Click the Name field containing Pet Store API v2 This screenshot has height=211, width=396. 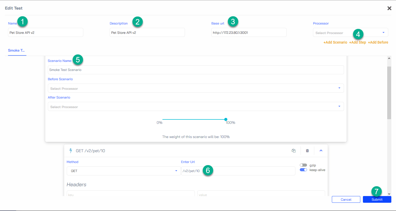pyautogui.click(x=46, y=32)
